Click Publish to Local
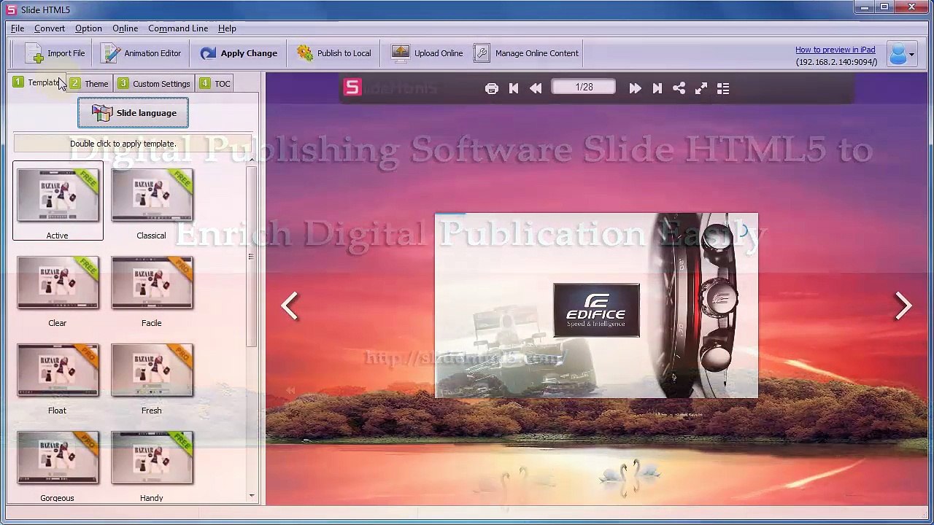The image size is (934, 525). [x=334, y=53]
